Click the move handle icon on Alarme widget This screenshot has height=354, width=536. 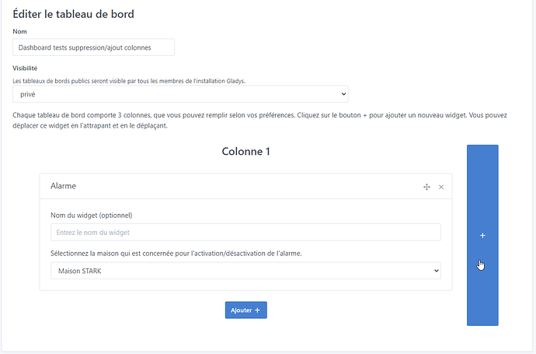coord(426,187)
